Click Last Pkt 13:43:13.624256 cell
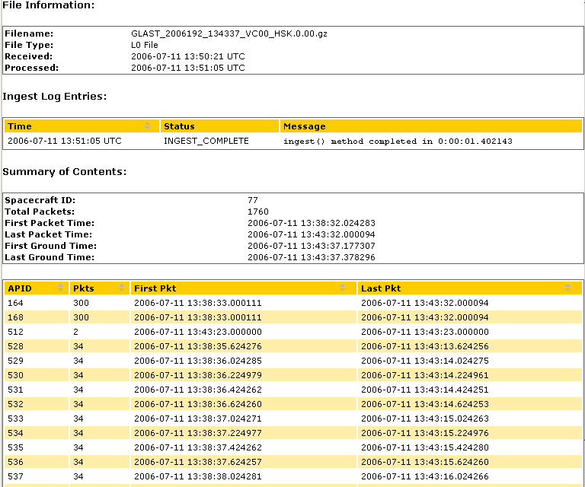Image resolution: width=585 pixels, height=487 pixels. (x=424, y=346)
